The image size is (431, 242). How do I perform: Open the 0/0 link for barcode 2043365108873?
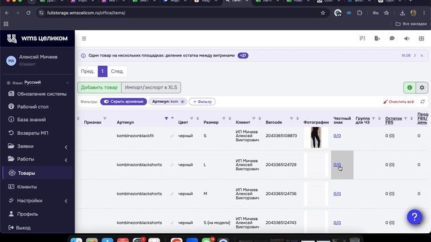[337, 136]
